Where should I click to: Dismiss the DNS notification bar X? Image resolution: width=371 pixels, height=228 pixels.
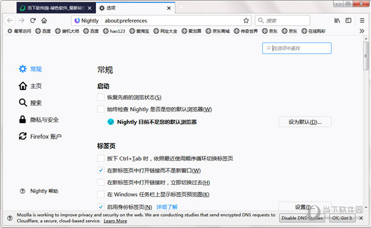coord(361,218)
